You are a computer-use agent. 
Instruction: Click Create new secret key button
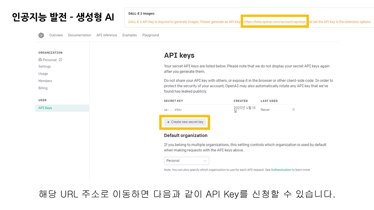point(185,122)
